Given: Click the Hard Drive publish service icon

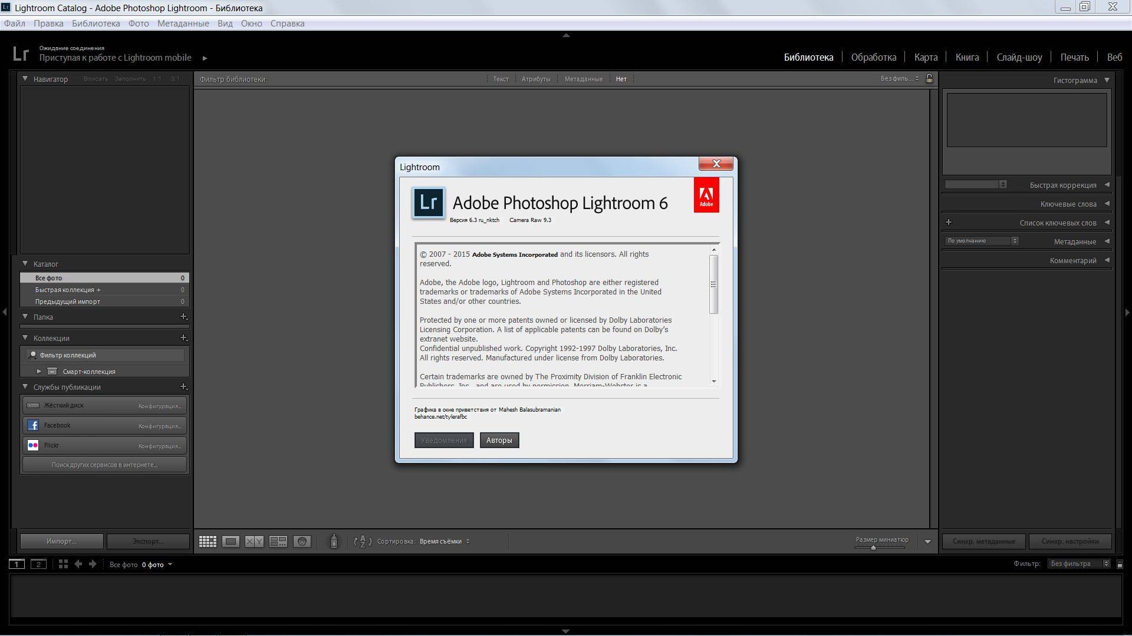Looking at the screenshot, I should 33,405.
